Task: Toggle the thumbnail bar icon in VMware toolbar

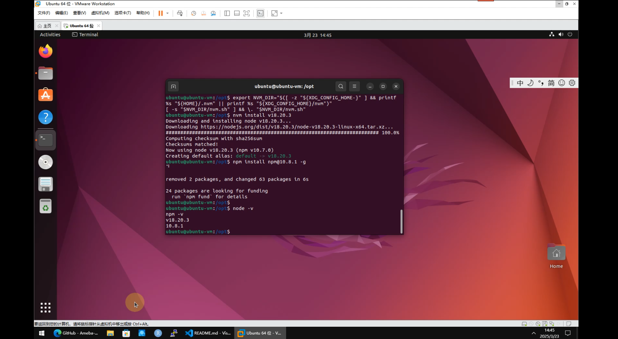Action: [x=237, y=13]
